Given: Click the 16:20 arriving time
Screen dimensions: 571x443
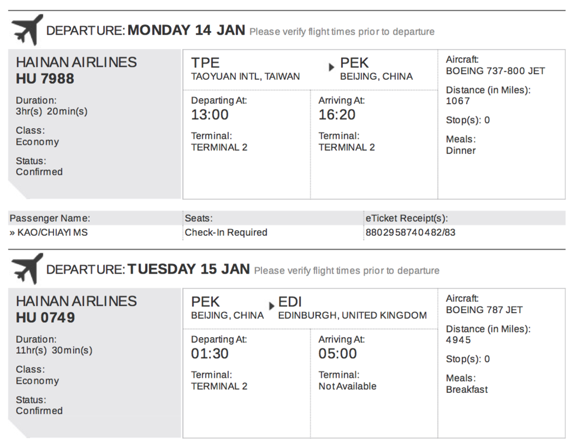Looking at the screenshot, I should (x=337, y=115).
